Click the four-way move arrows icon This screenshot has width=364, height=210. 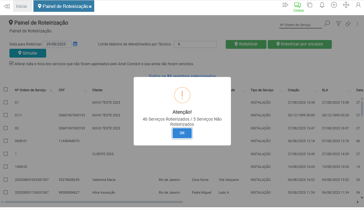click(346, 5)
